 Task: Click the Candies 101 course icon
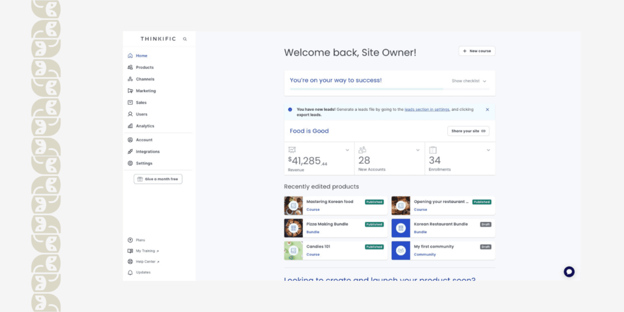(293, 250)
